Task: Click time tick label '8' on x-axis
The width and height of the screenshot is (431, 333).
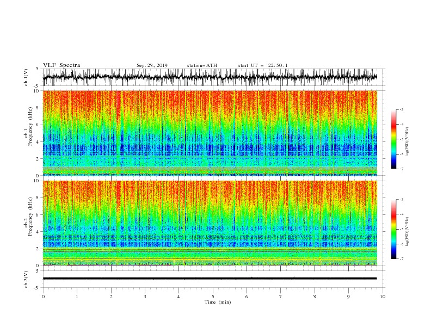Action: point(315,297)
